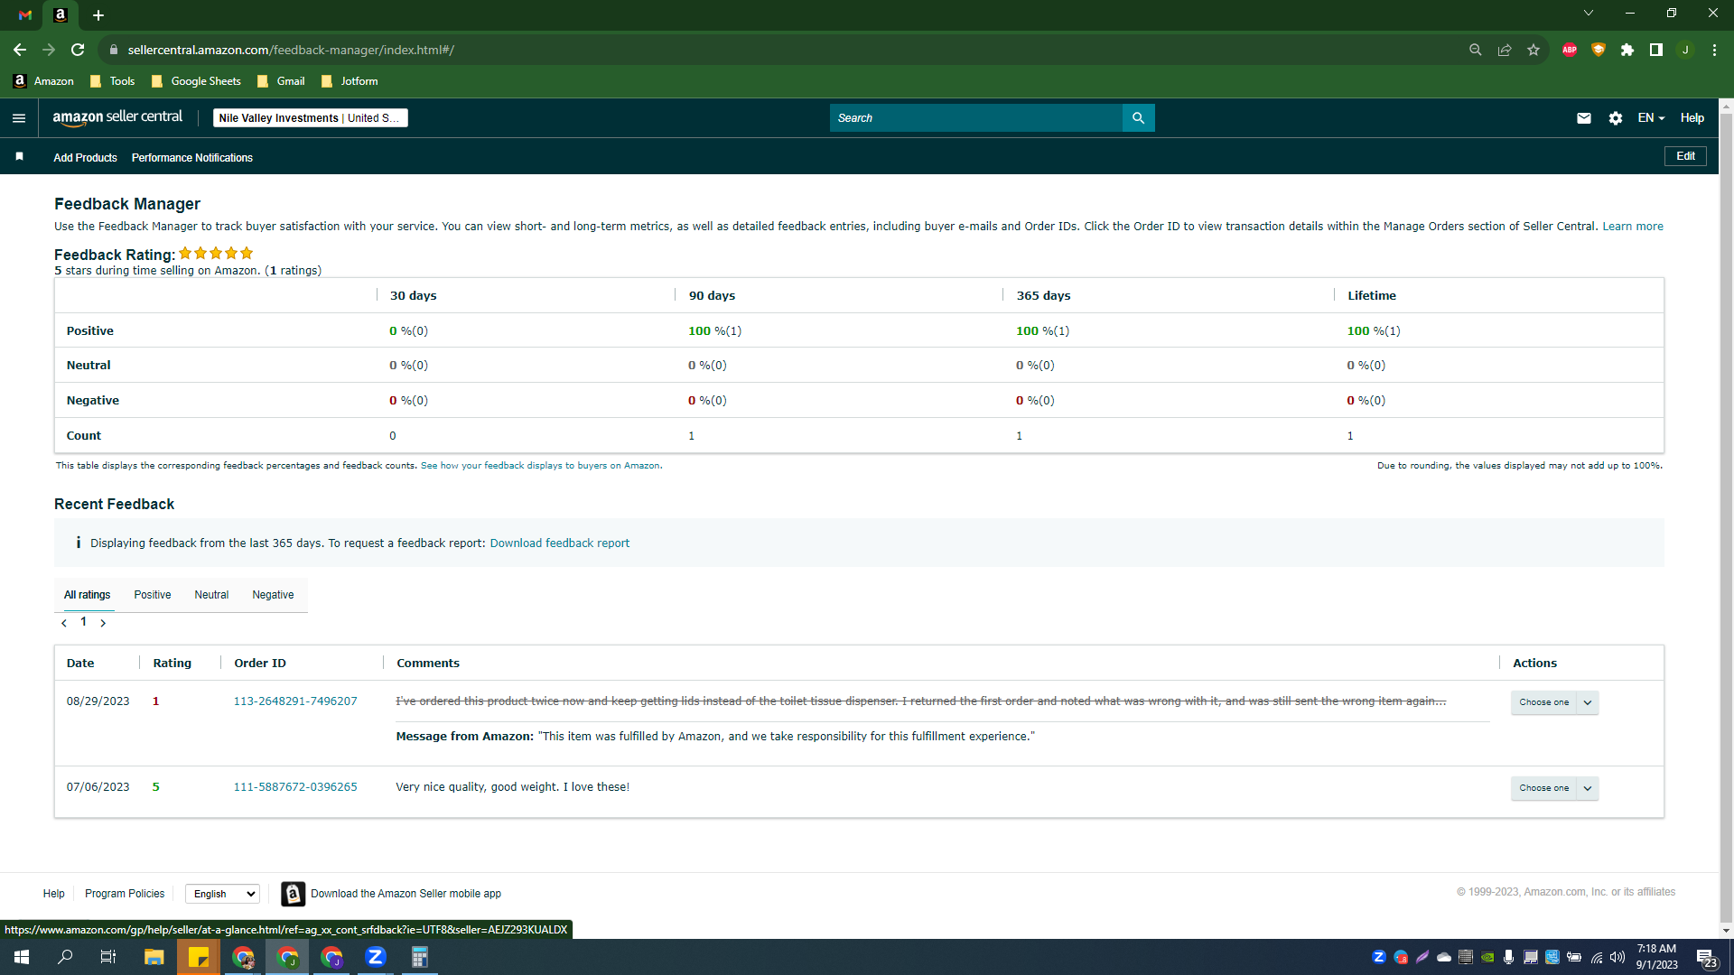This screenshot has height=975, width=1734.
Task: Open the Seller Central messages envelope
Action: click(1584, 118)
